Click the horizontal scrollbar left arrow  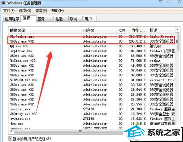11,131
